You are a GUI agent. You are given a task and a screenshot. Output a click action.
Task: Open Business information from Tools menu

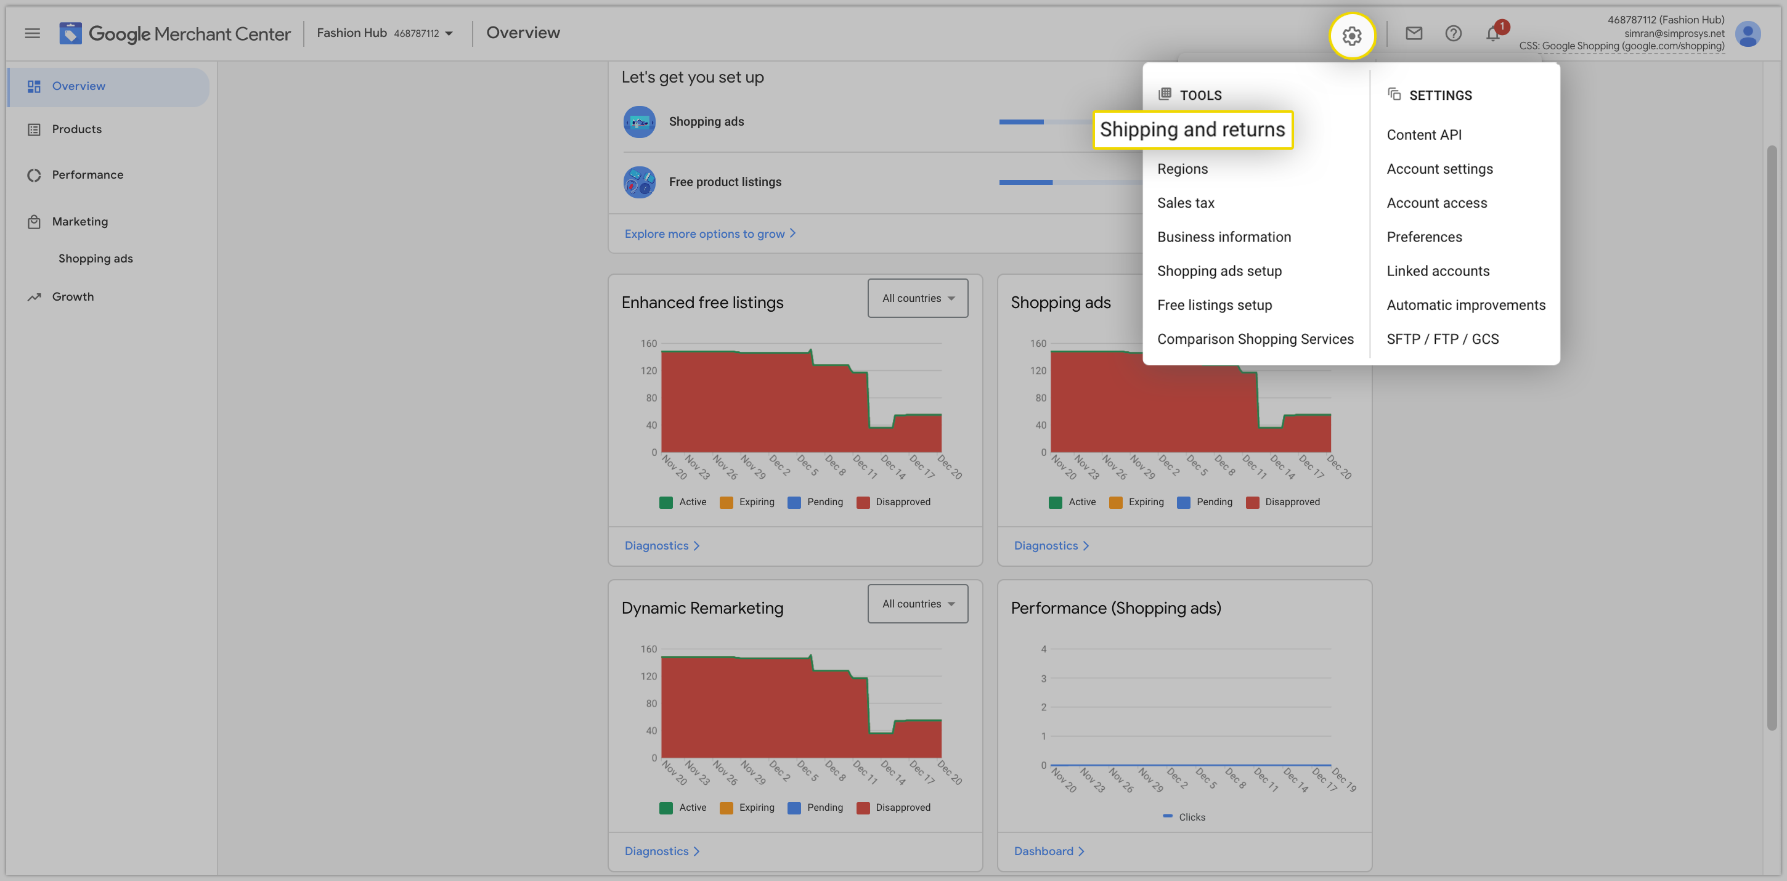click(1224, 237)
